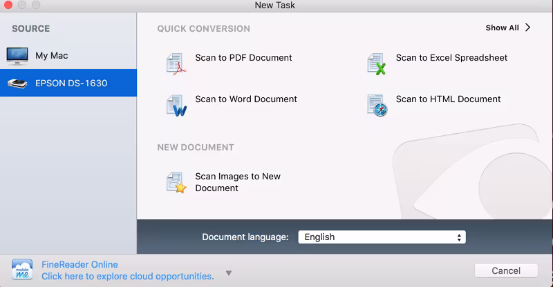
Task: Click the Scan to HTML Document icon
Action: tap(377, 106)
